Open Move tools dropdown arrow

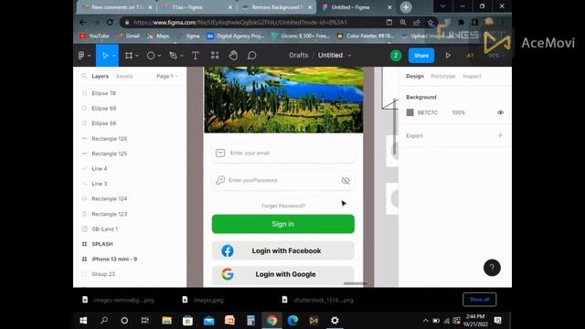(114, 56)
